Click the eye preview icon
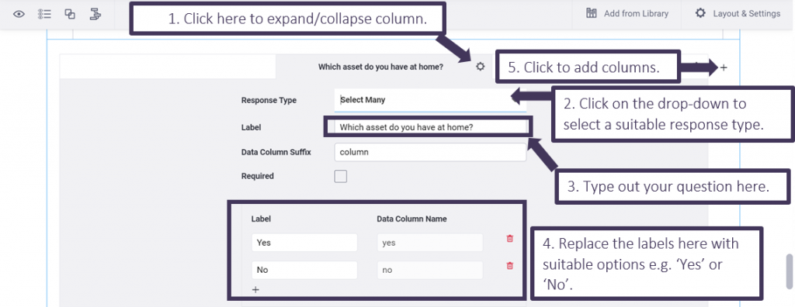Screen dimensions: 795x307 (19, 14)
